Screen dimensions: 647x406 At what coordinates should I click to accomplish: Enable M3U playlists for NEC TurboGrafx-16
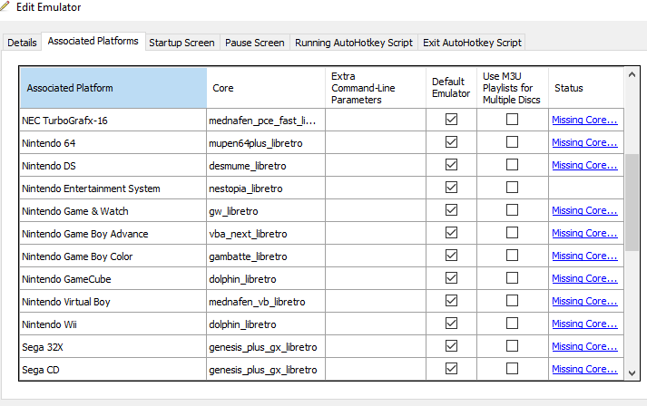[512, 120]
